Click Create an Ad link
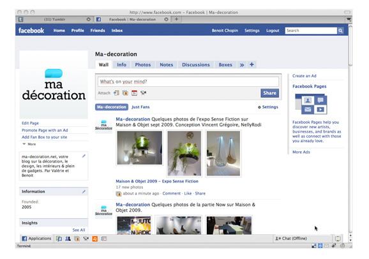369x259 pixels. click(x=305, y=76)
